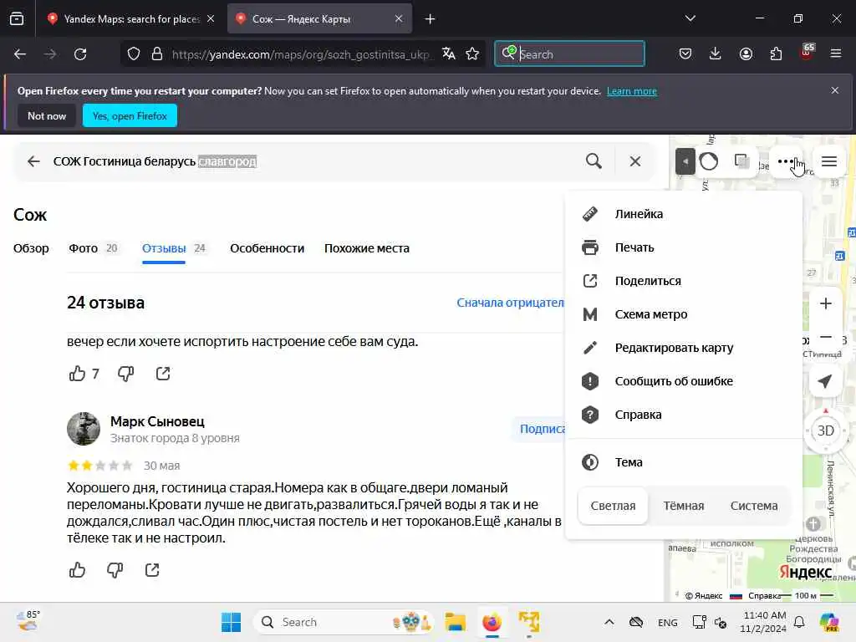The height and width of the screenshot is (642, 856).
Task: Select the Светлая theme option
Action: pyautogui.click(x=613, y=506)
